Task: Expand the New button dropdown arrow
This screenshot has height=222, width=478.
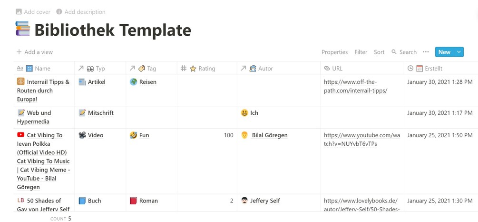Action: point(459,52)
